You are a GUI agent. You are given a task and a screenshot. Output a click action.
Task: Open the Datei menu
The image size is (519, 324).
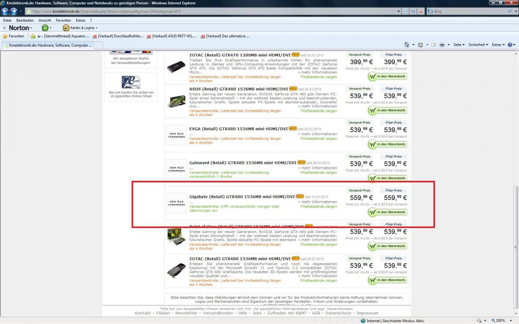7,20
